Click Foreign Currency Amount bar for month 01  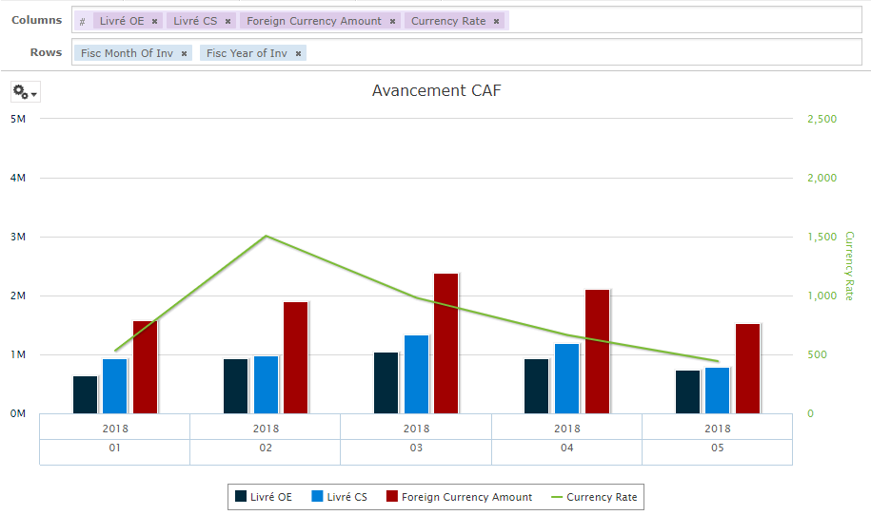145,367
